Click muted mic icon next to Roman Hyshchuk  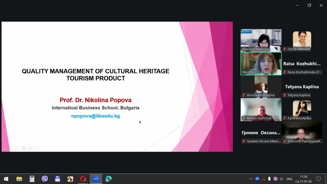click(244, 118)
